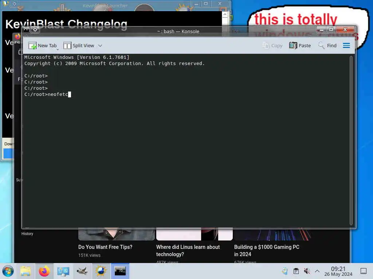The image size is (373, 279).
Task: Click the Building a $1000 Gaming PC thumbnail
Action: (x=272, y=234)
